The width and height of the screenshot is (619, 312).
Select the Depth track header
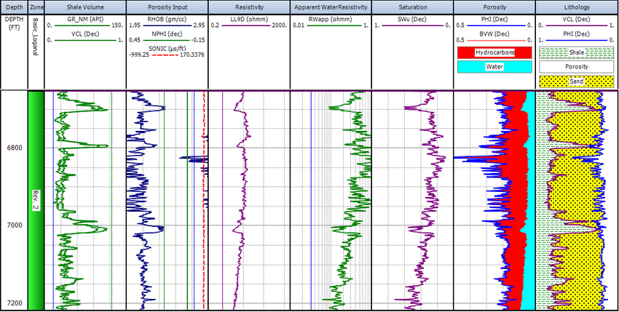13,7
